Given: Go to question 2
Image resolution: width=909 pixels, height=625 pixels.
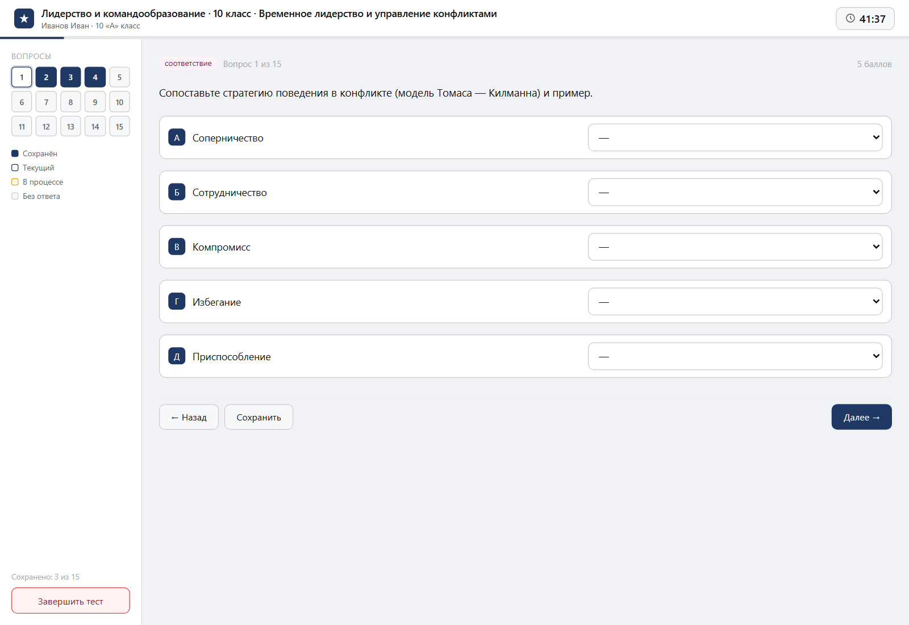Looking at the screenshot, I should coord(46,77).
